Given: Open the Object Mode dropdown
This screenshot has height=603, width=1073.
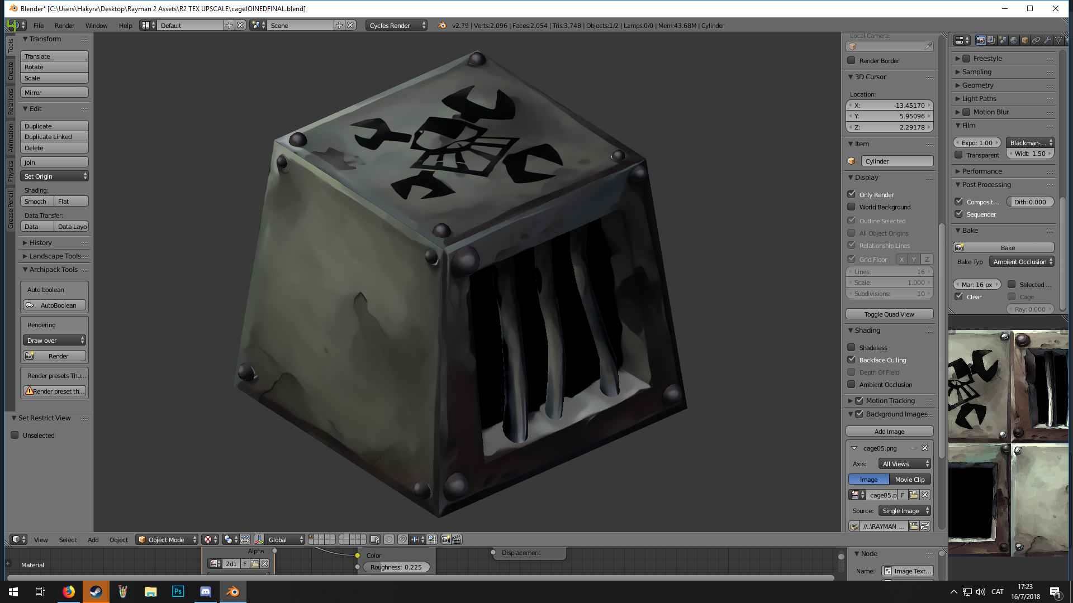Looking at the screenshot, I should coord(167,539).
